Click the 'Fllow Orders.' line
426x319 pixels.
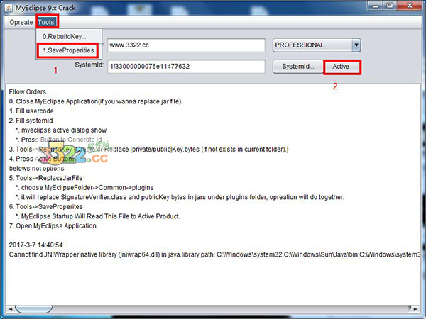pos(28,92)
